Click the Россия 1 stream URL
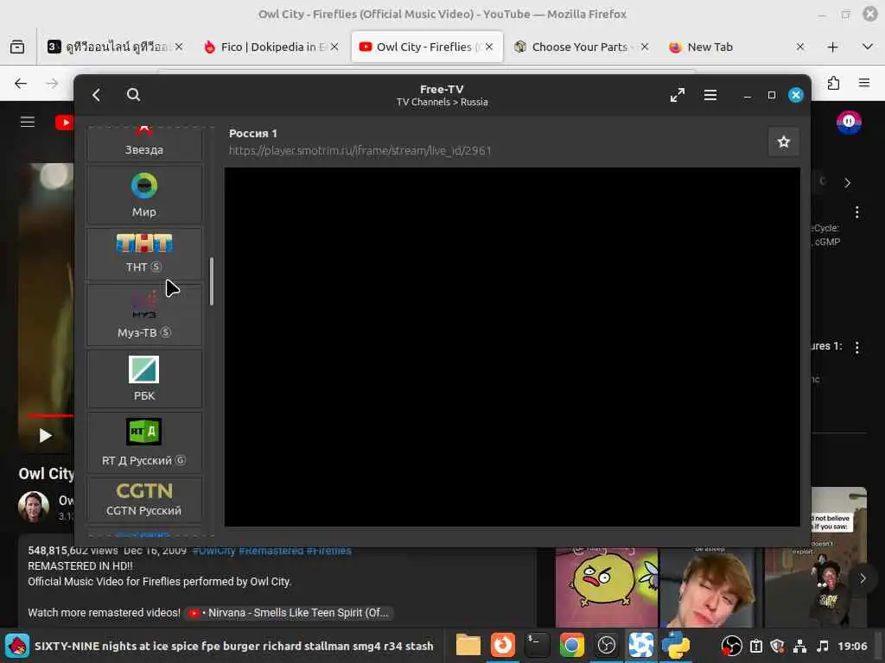885x663 pixels. [x=360, y=150]
